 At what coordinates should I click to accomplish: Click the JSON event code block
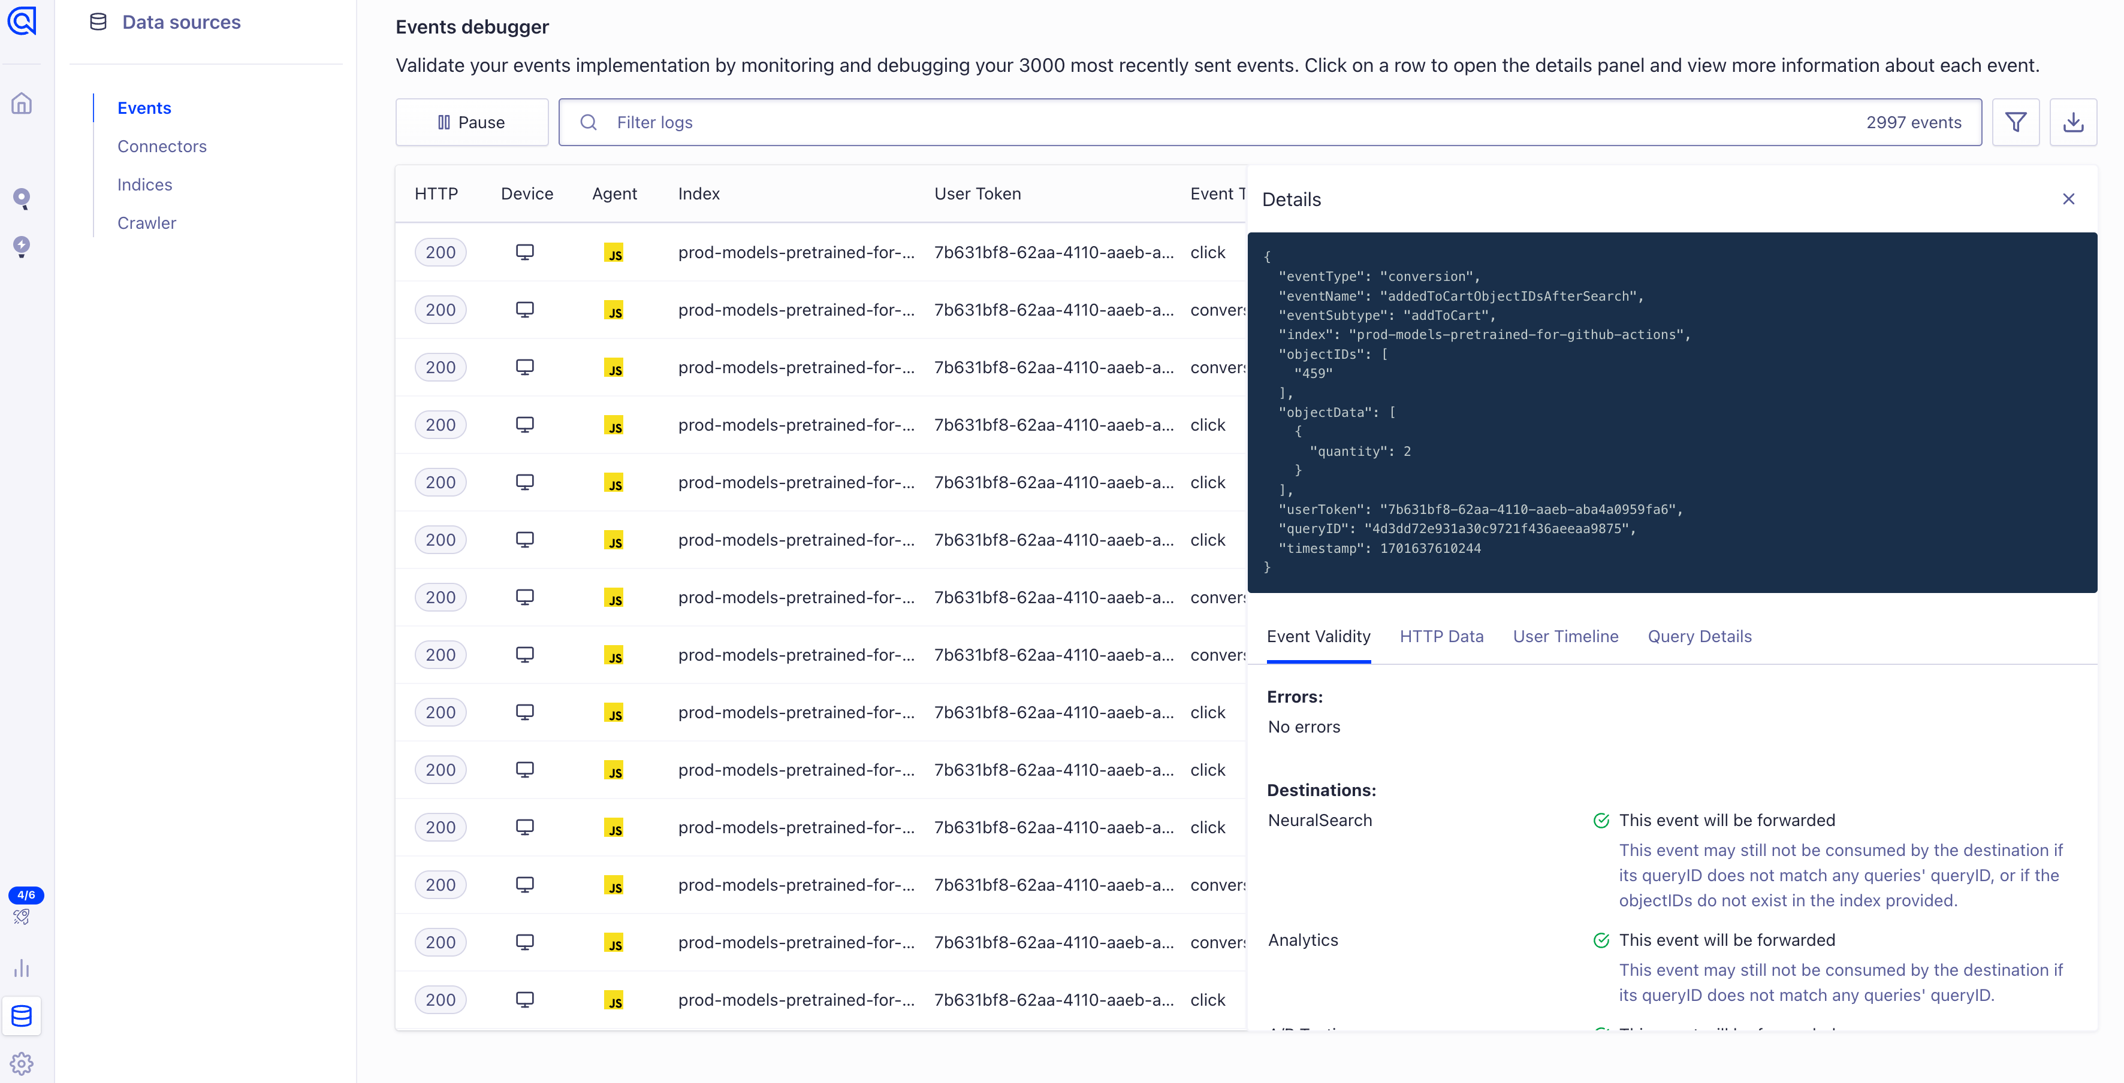click(x=1672, y=412)
